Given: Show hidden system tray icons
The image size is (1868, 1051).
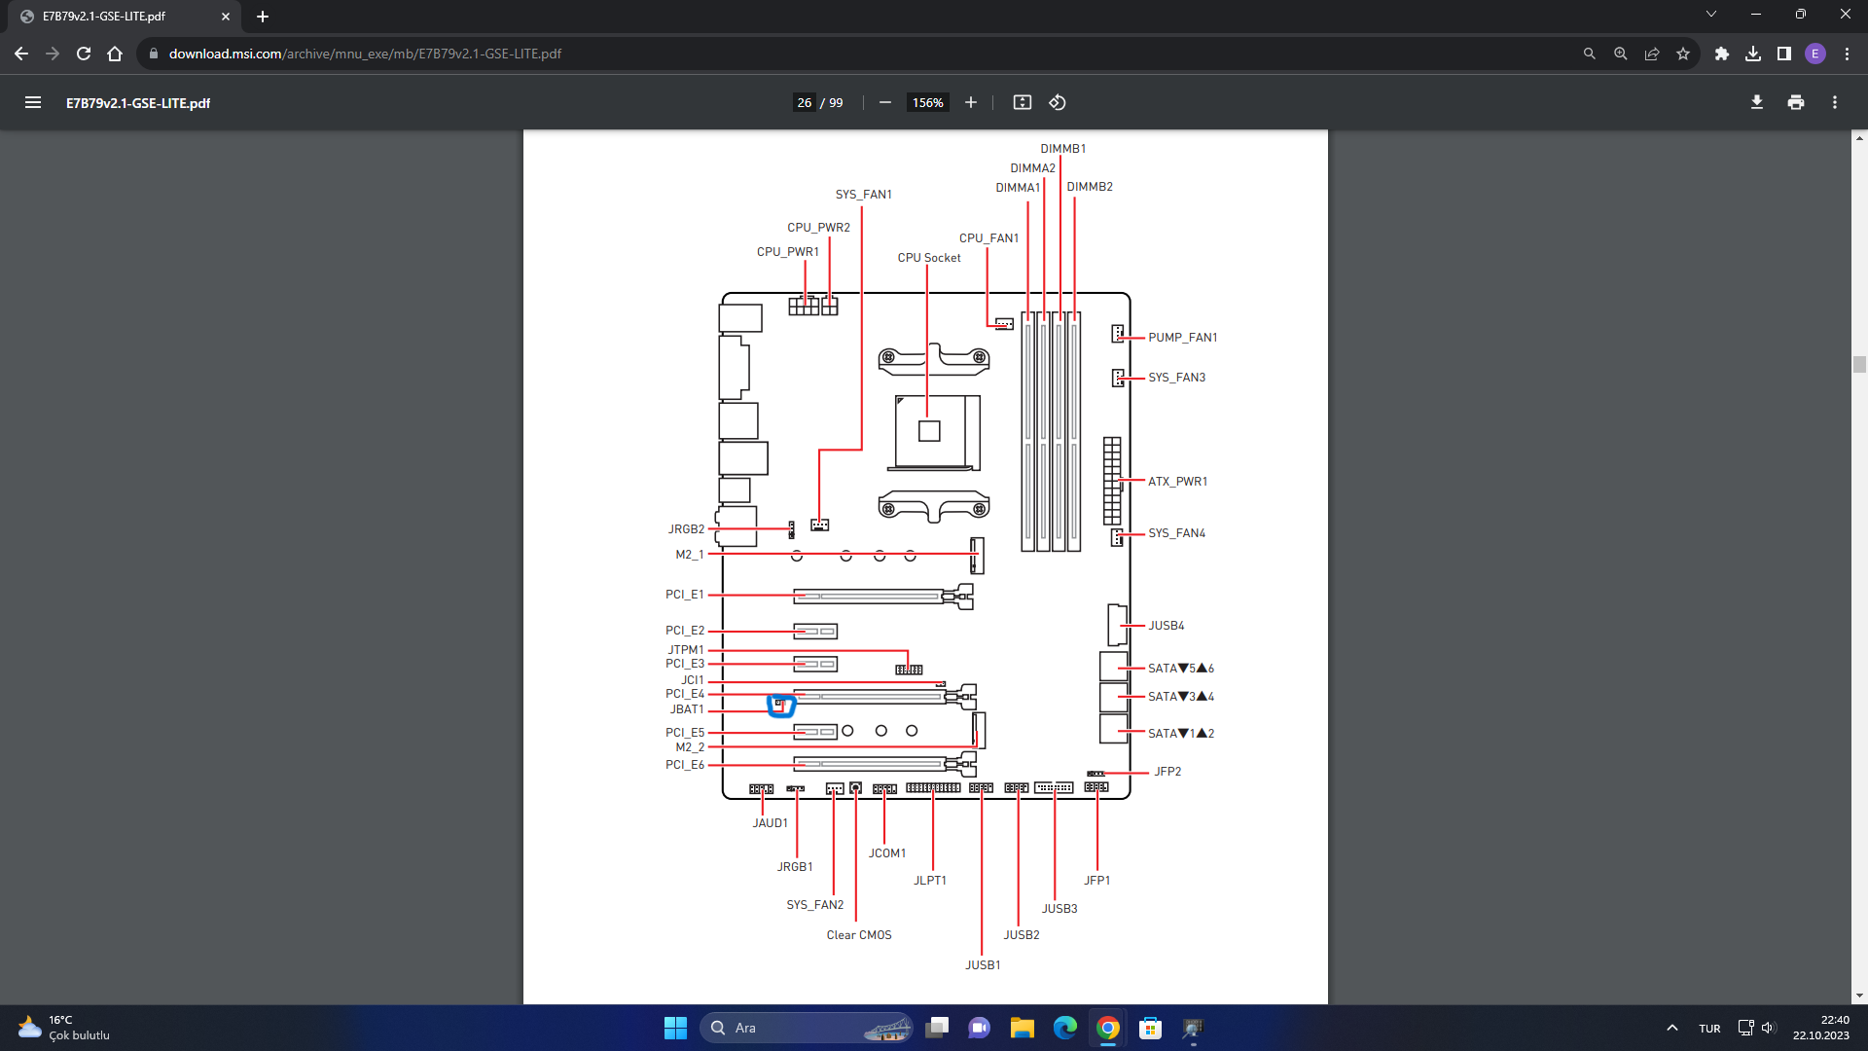Looking at the screenshot, I should click(x=1672, y=1028).
